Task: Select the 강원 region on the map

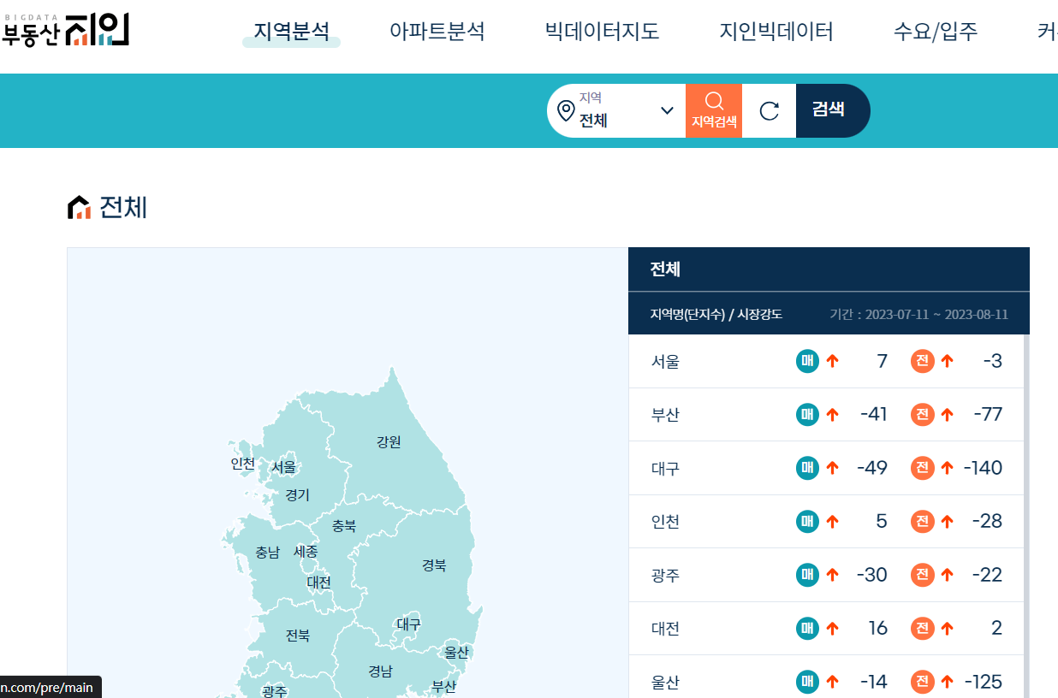Action: tap(389, 442)
